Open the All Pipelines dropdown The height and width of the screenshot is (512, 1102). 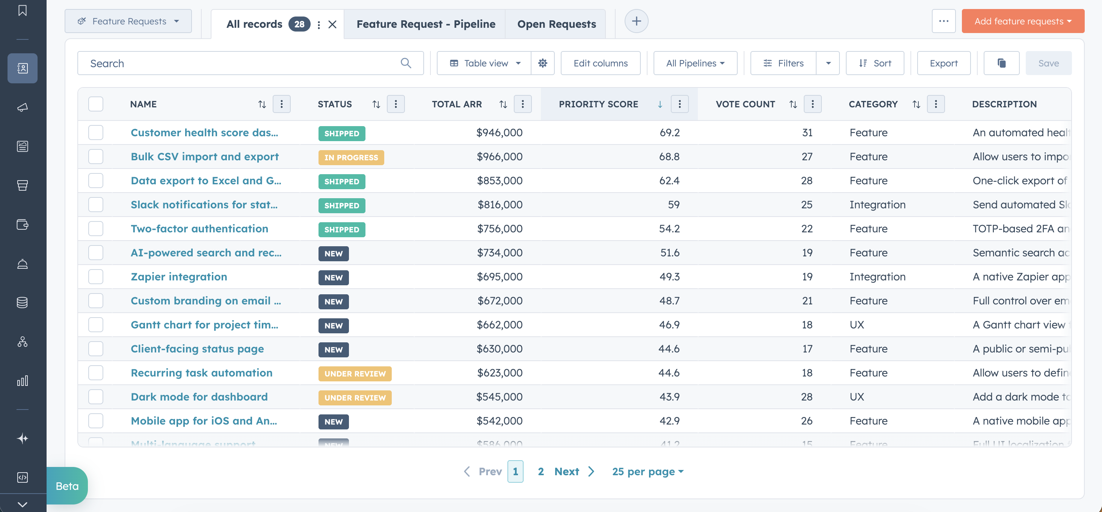695,63
